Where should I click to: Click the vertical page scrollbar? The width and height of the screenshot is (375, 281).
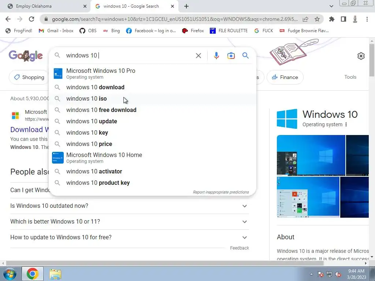(x=372, y=60)
